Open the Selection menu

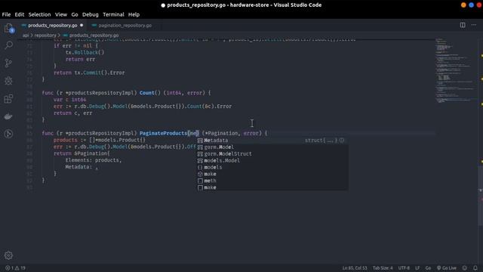click(x=39, y=14)
